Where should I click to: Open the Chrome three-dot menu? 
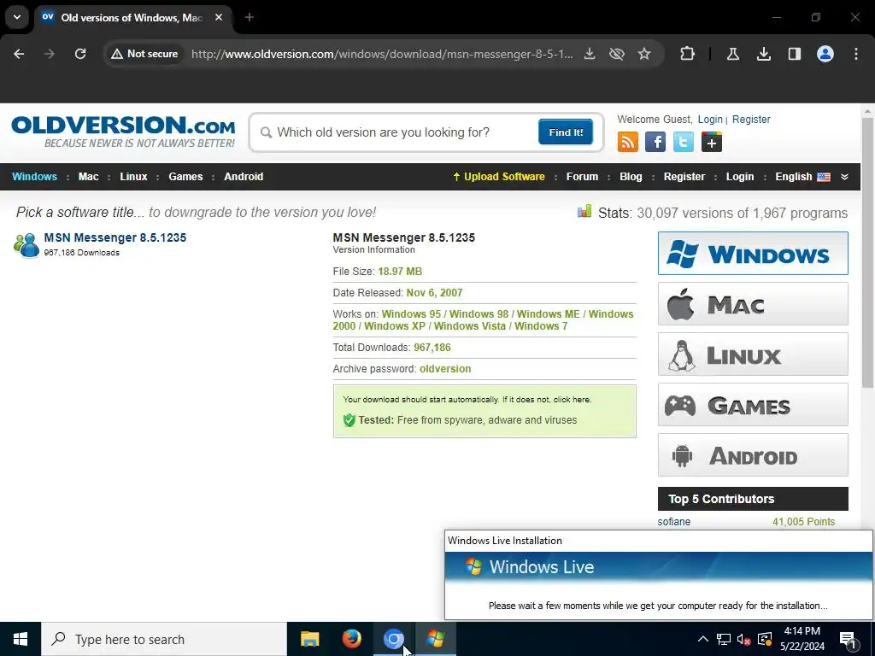pyautogui.click(x=856, y=54)
